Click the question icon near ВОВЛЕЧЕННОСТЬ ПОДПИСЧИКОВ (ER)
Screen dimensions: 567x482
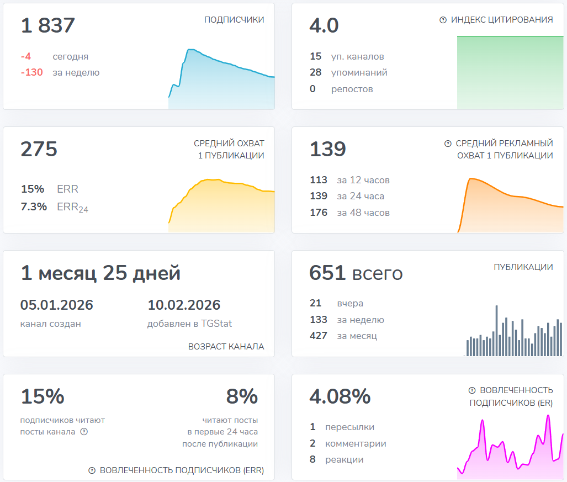tap(472, 390)
